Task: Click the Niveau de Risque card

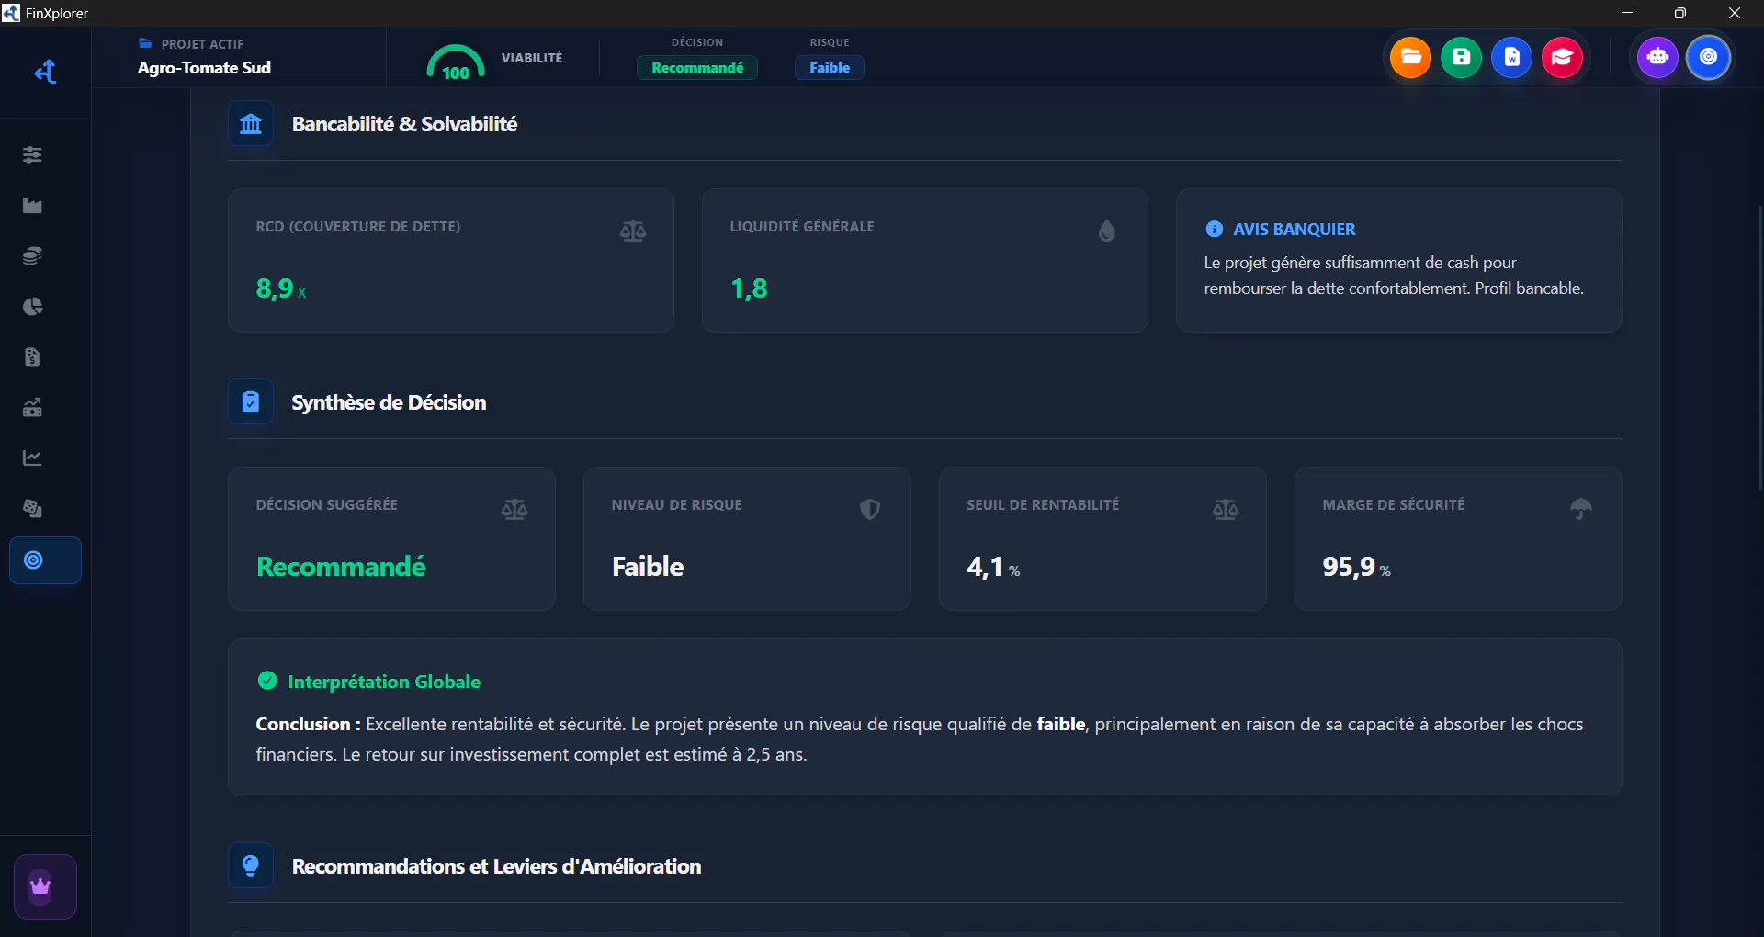Action: [747, 539]
